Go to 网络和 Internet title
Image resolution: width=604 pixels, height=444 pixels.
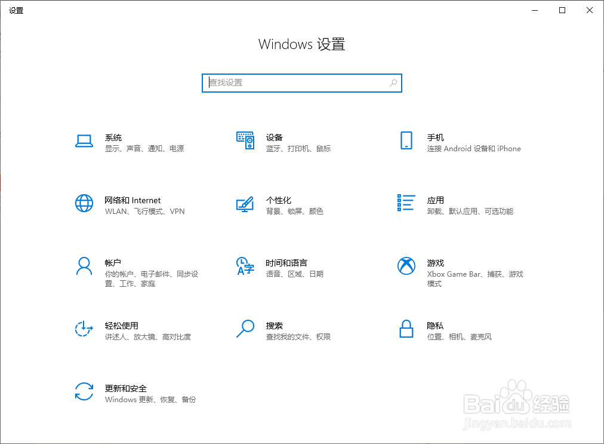tap(132, 201)
